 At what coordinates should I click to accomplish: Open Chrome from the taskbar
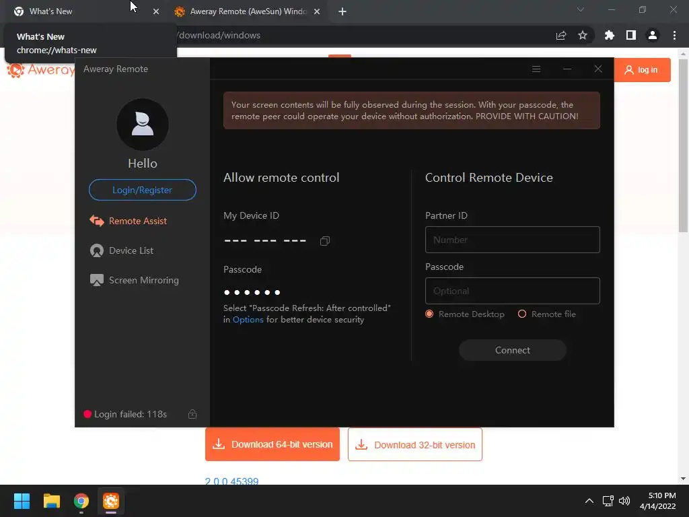point(81,501)
